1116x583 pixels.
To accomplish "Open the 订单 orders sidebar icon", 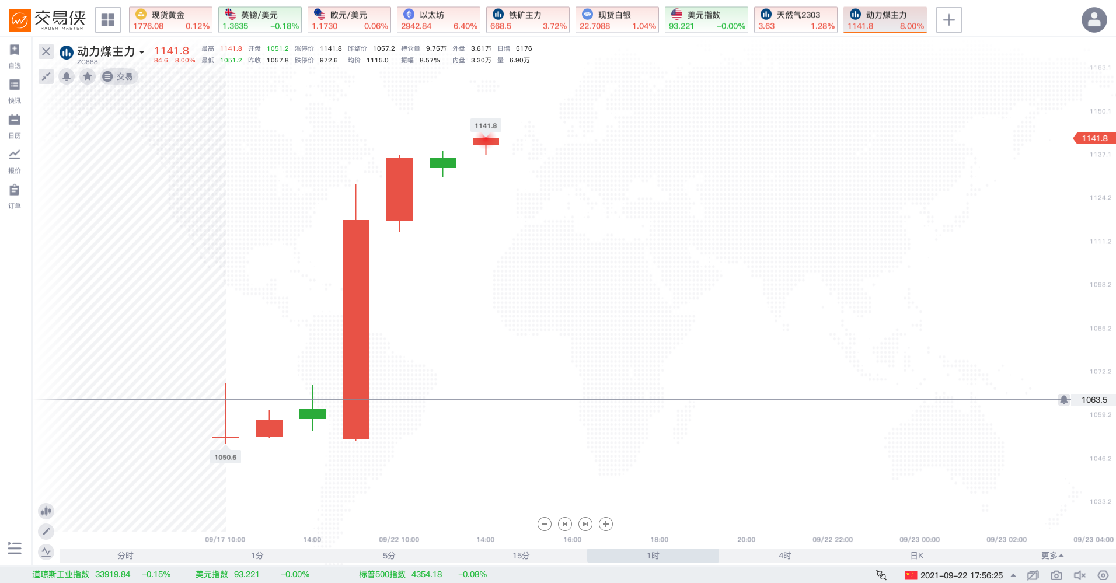I will [15, 196].
